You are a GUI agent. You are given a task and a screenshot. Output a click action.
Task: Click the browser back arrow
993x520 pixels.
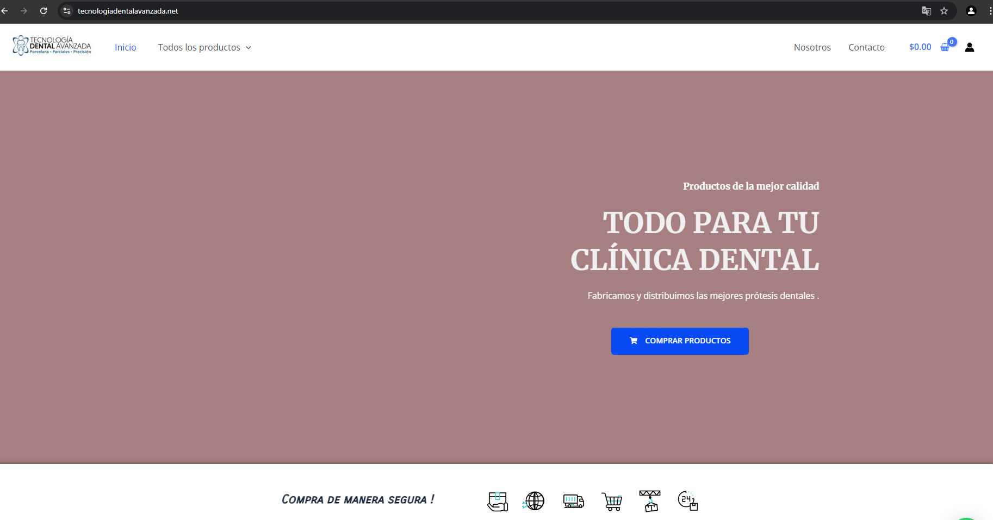click(x=5, y=11)
